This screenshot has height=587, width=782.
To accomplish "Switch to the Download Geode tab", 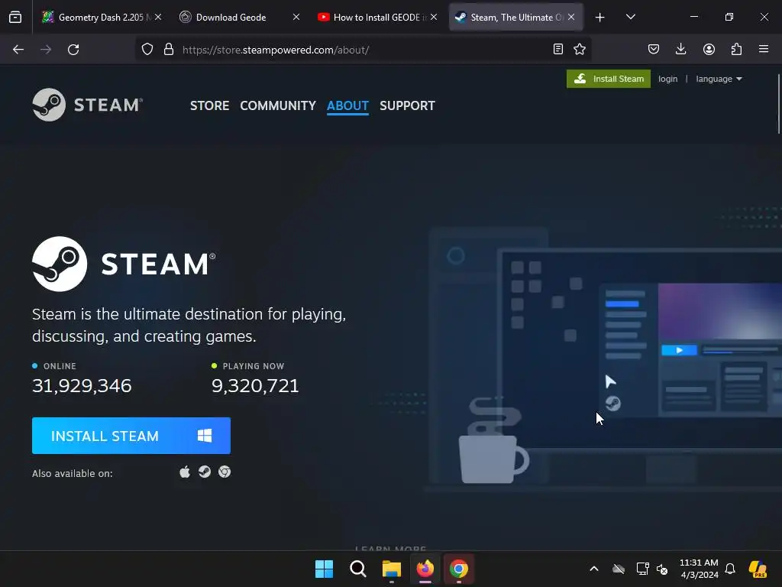I will point(239,17).
